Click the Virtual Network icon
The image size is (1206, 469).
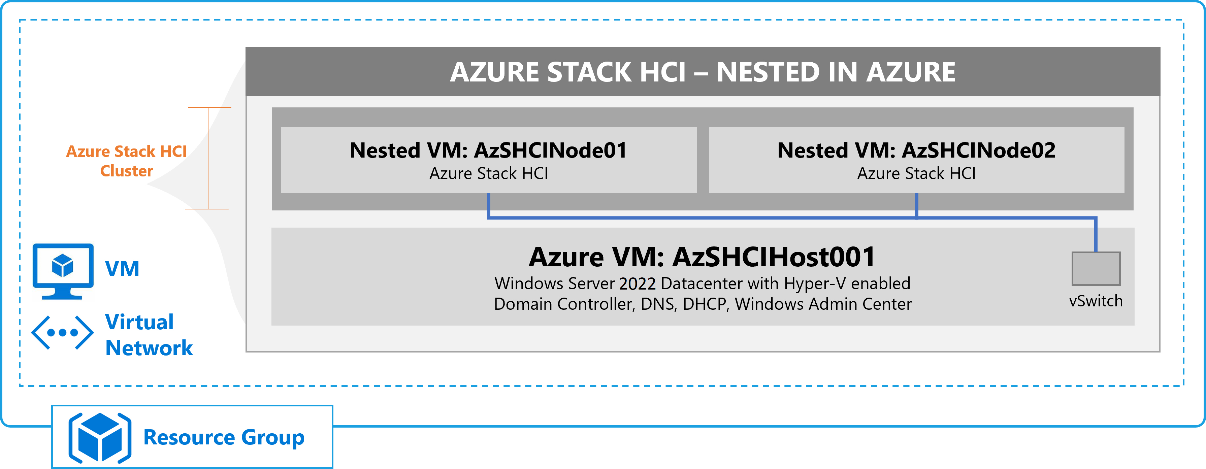point(62,333)
